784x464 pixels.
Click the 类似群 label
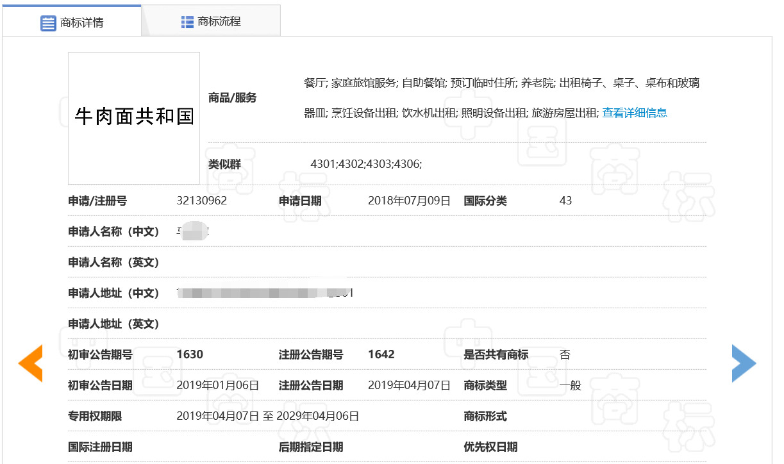[x=224, y=164]
